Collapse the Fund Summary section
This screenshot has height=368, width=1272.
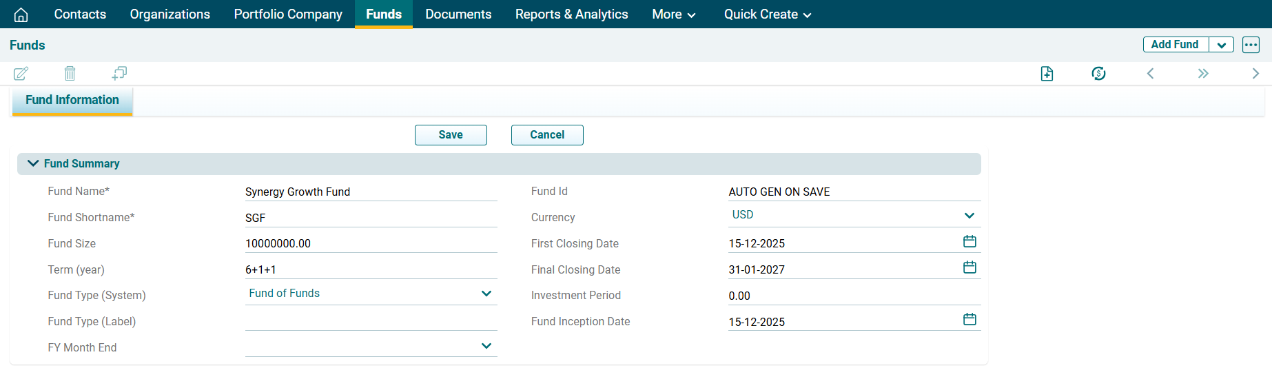[x=33, y=163]
